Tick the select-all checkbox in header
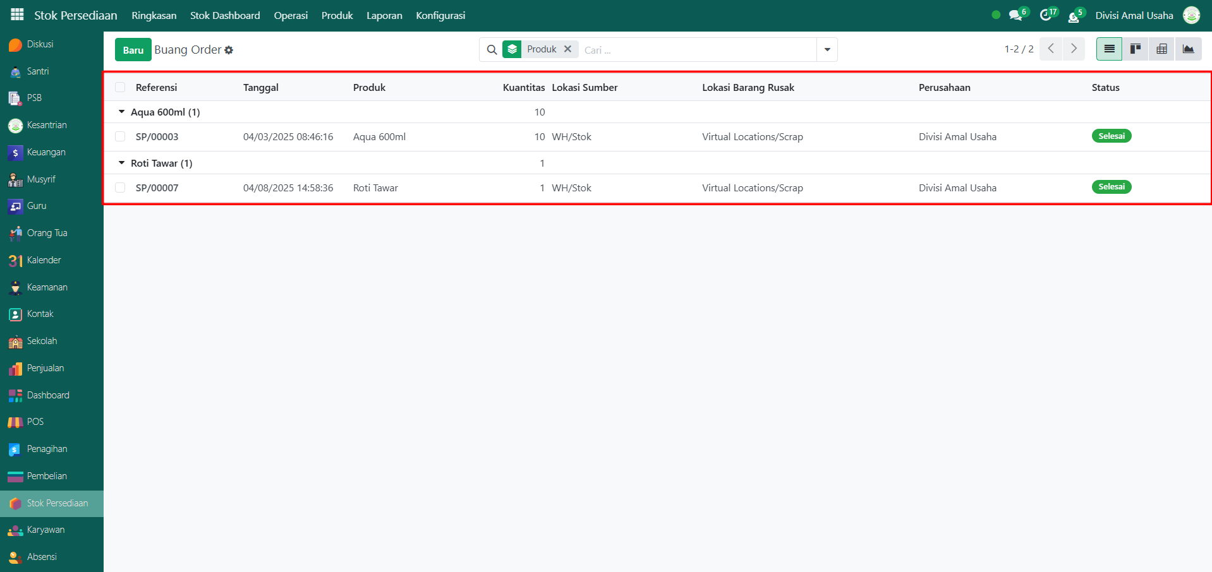This screenshot has width=1212, height=572. 120,88
